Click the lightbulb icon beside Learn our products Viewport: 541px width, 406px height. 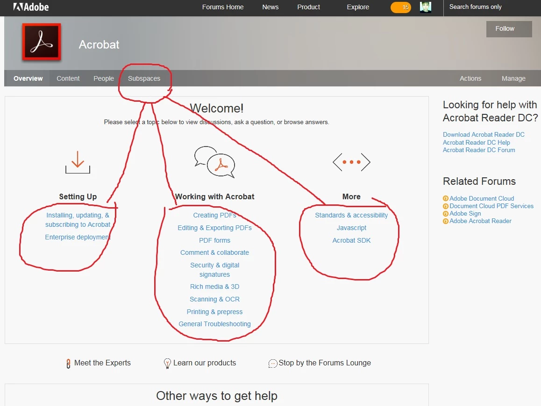[167, 363]
